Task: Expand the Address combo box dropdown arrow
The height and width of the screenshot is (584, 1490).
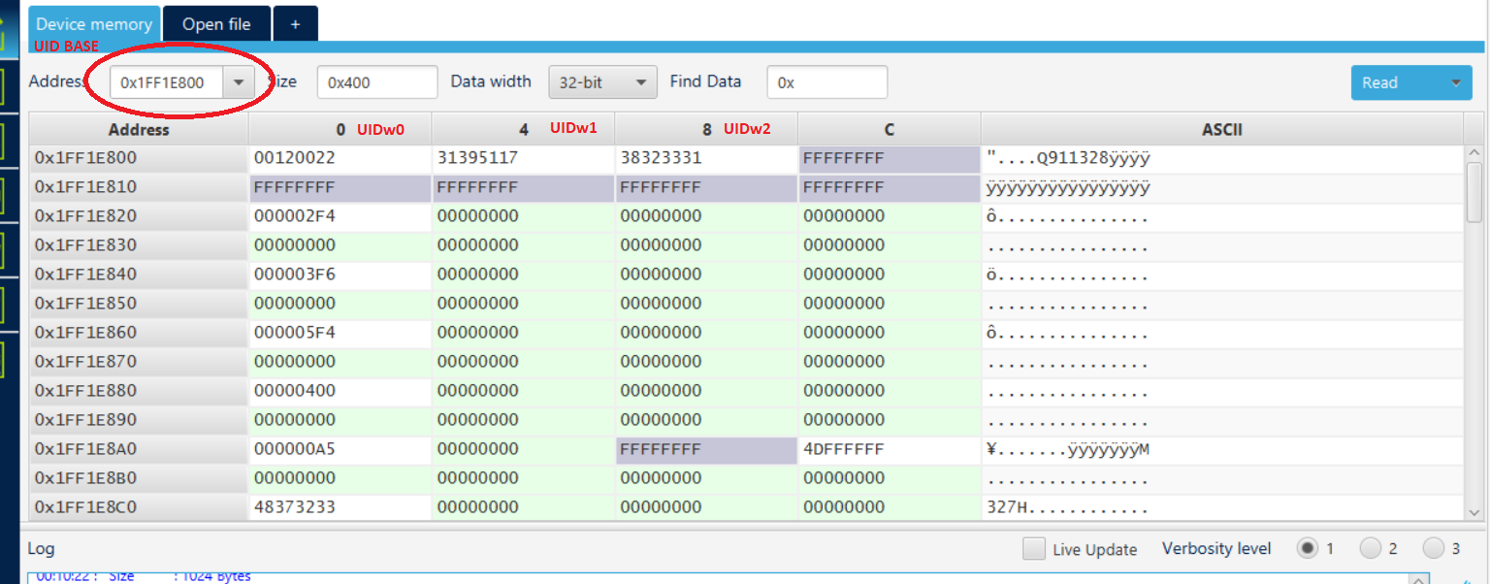Action: pyautogui.click(x=239, y=82)
